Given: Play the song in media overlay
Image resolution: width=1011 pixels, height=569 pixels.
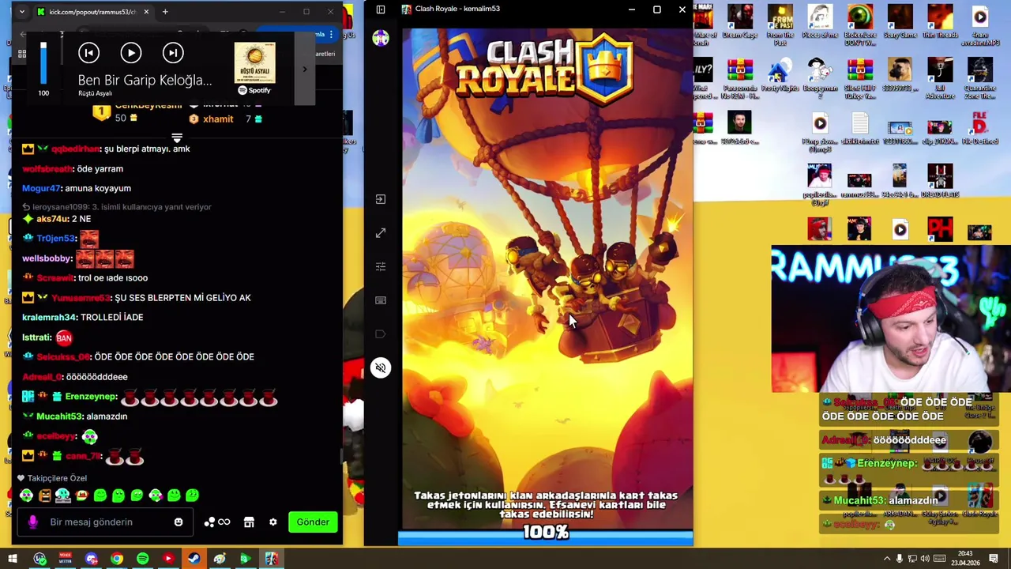Looking at the screenshot, I should pyautogui.click(x=130, y=53).
